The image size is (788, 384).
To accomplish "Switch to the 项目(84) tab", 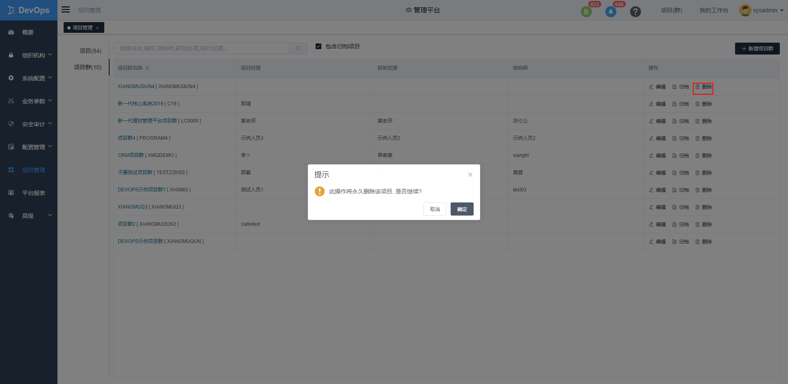I will 90,51.
